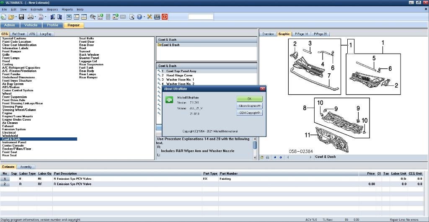
Task: Click the OEM Copyright button
Action: pyautogui.click(x=249, y=113)
